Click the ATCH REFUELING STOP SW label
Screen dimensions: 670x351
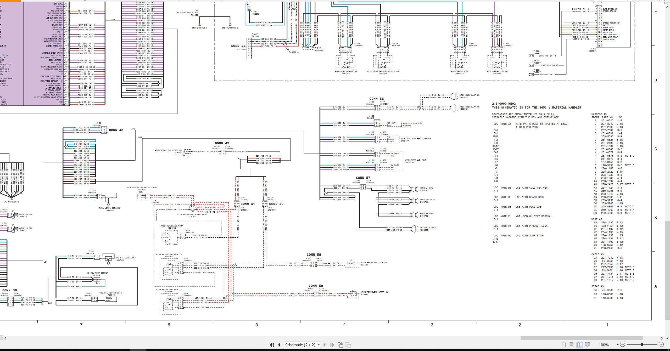374,262
